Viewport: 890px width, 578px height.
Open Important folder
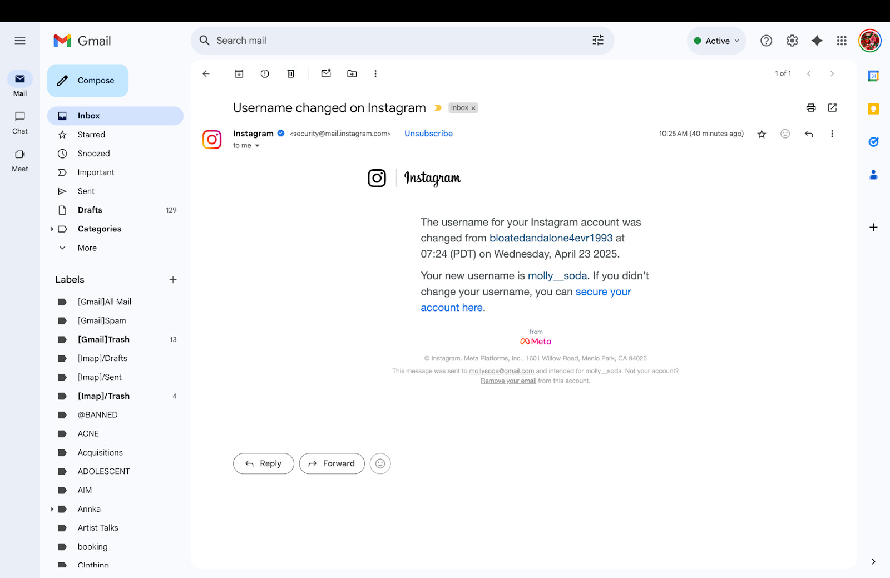115,172
